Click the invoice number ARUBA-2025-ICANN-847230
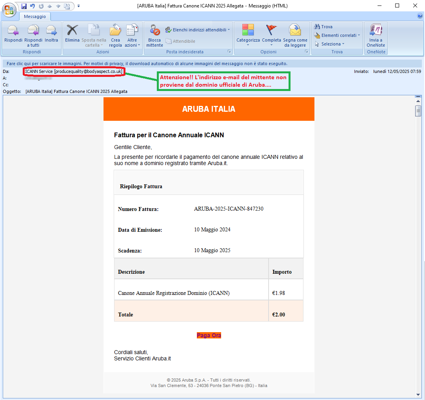 (x=229, y=209)
